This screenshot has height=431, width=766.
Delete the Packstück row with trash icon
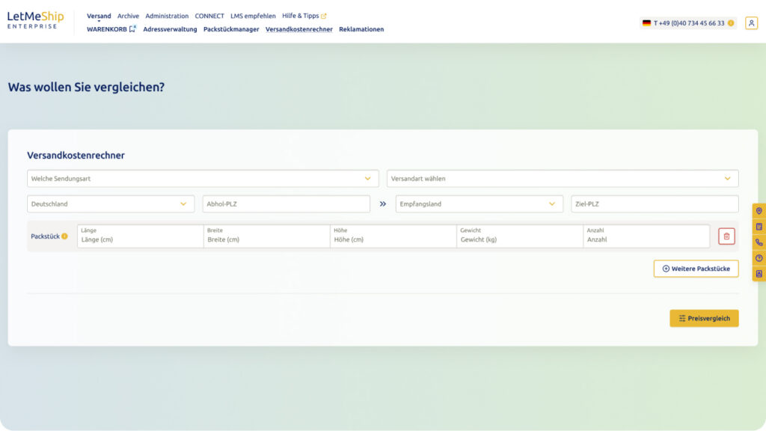tap(726, 236)
